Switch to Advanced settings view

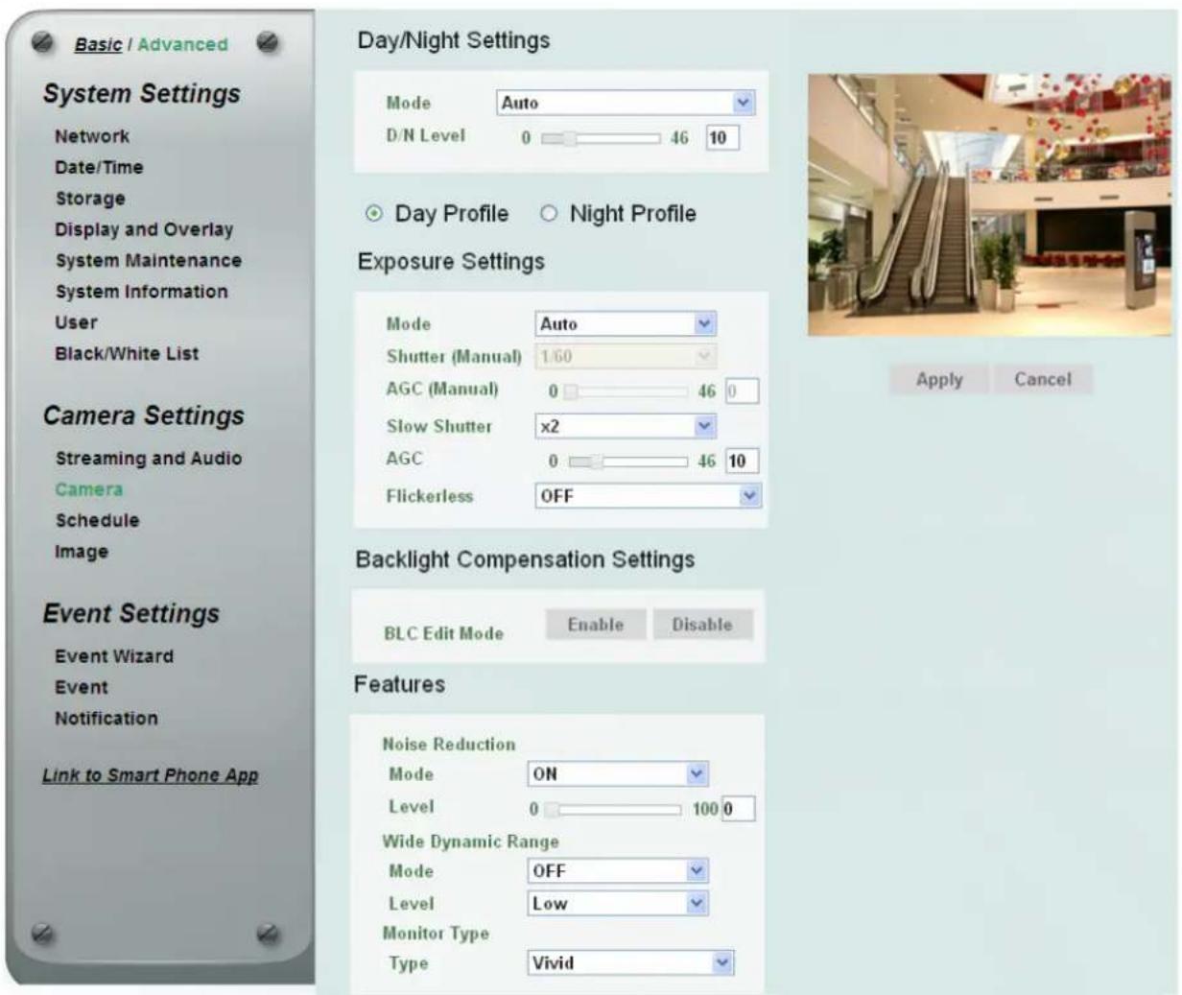click(x=183, y=44)
